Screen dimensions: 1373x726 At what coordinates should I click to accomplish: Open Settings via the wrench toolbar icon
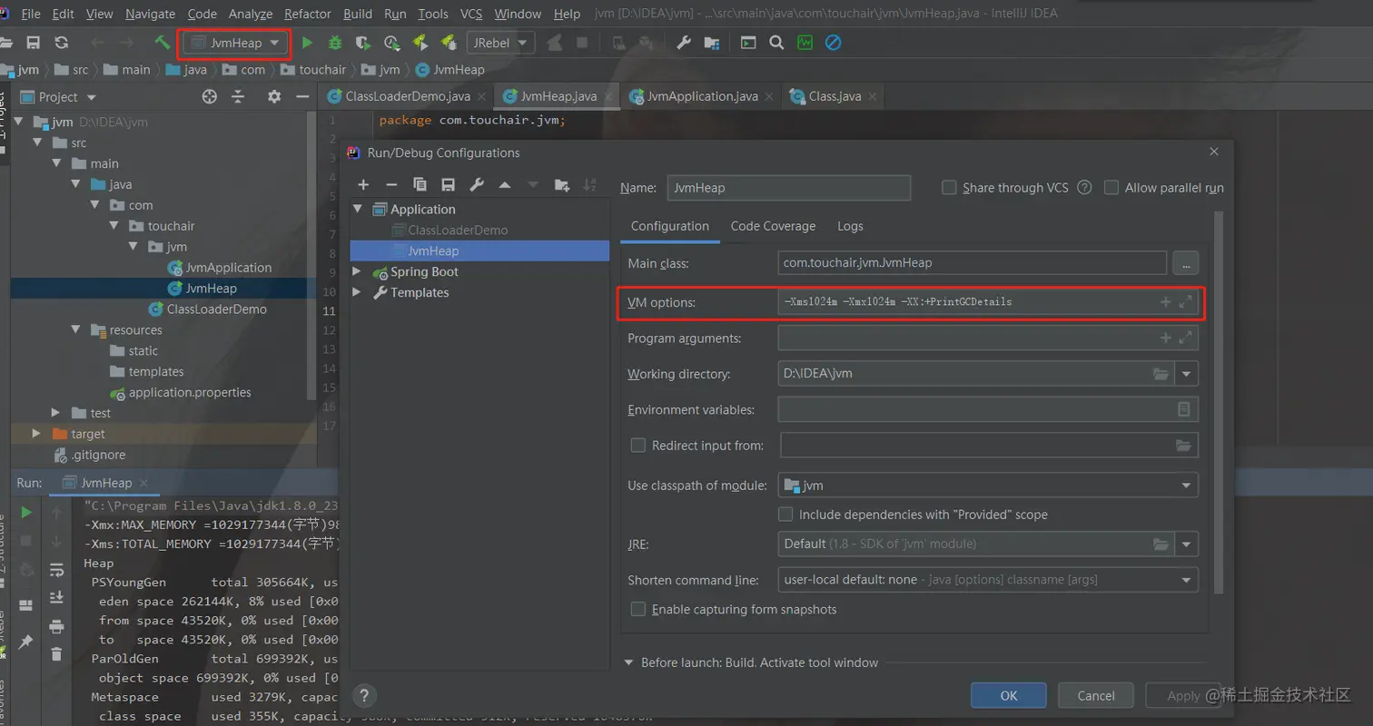[x=685, y=43]
